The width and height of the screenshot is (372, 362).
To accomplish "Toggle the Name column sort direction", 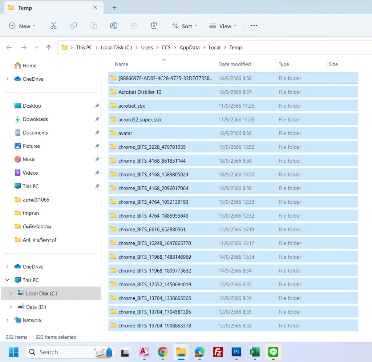I will [121, 64].
